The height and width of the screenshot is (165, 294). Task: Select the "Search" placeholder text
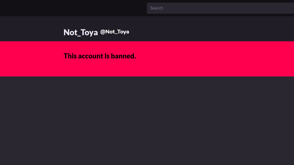tap(156, 8)
